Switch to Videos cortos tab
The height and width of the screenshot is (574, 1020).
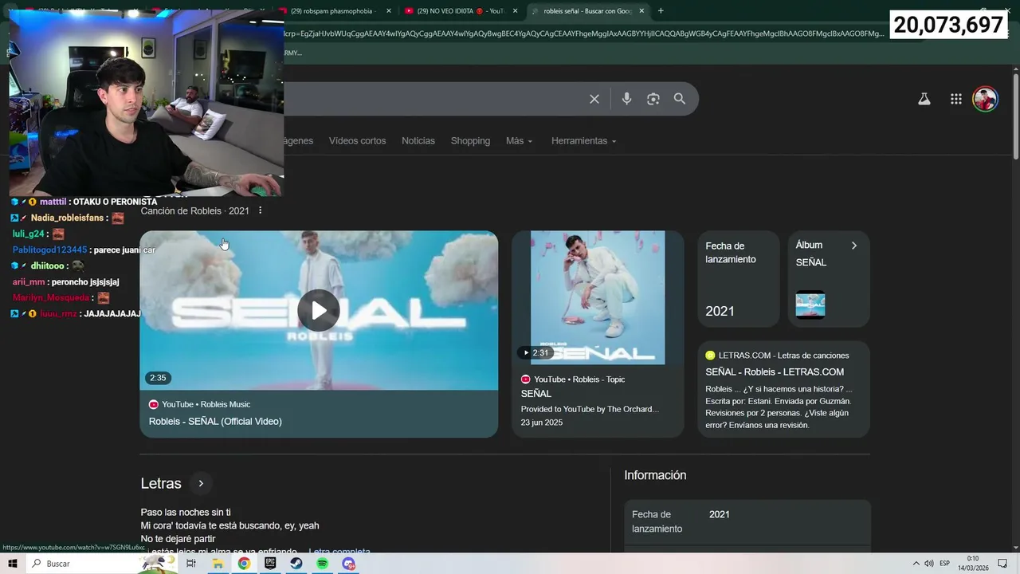[x=357, y=140]
